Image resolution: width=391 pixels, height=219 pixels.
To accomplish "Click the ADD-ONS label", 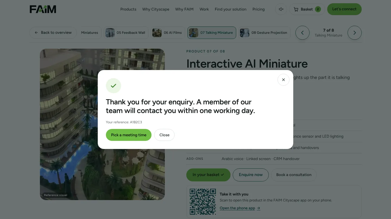I will tap(195, 159).
